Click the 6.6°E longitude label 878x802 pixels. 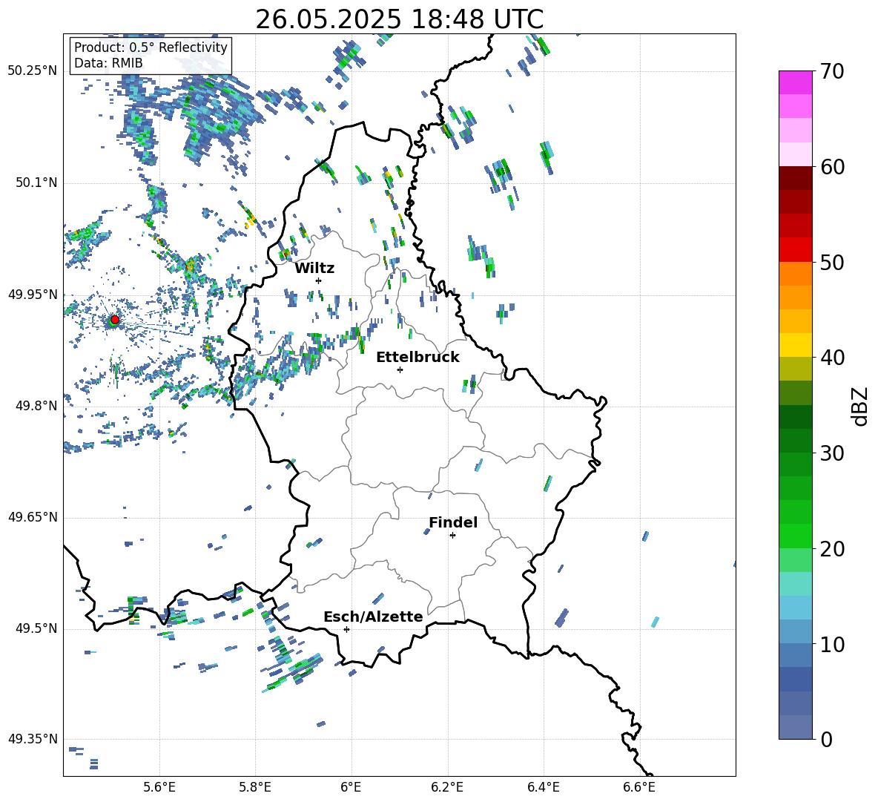639,787
